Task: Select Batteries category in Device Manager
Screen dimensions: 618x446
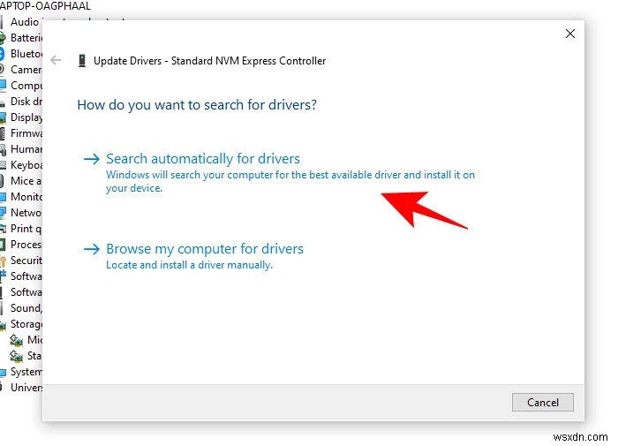Action: click(26, 38)
